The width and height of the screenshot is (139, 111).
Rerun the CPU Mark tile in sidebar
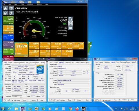click(11, 33)
